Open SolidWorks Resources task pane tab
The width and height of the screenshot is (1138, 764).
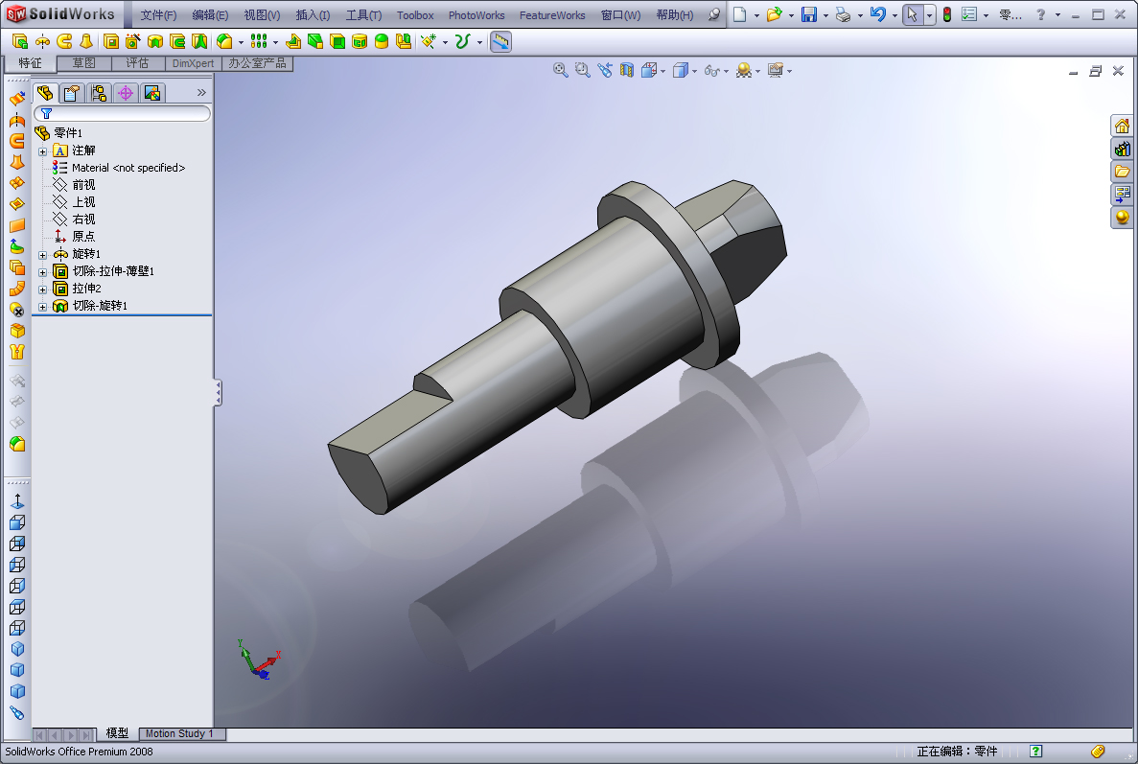[x=1122, y=126]
